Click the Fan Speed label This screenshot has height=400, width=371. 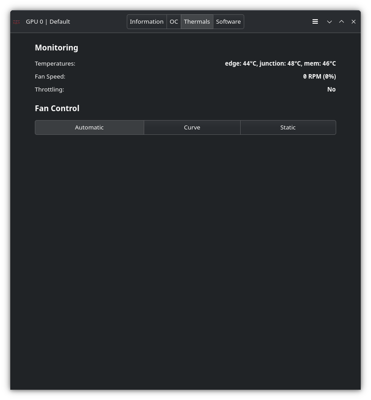(x=50, y=76)
